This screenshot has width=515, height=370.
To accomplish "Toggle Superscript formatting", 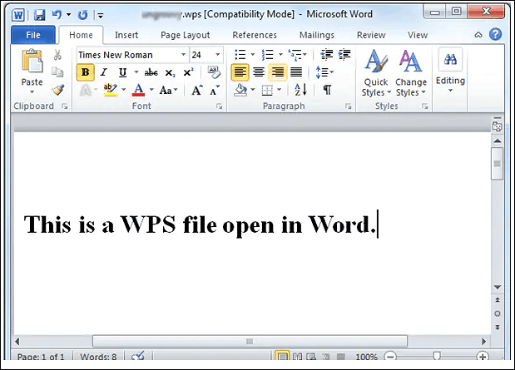I will point(188,72).
